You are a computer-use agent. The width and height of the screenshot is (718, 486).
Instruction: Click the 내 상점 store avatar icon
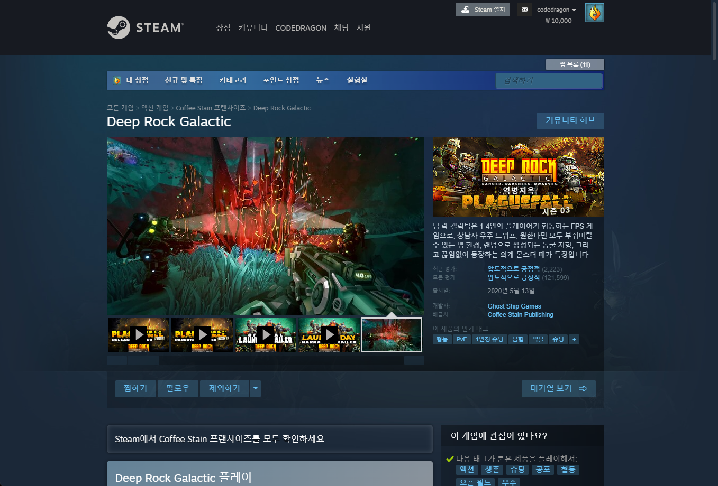pyautogui.click(x=117, y=80)
